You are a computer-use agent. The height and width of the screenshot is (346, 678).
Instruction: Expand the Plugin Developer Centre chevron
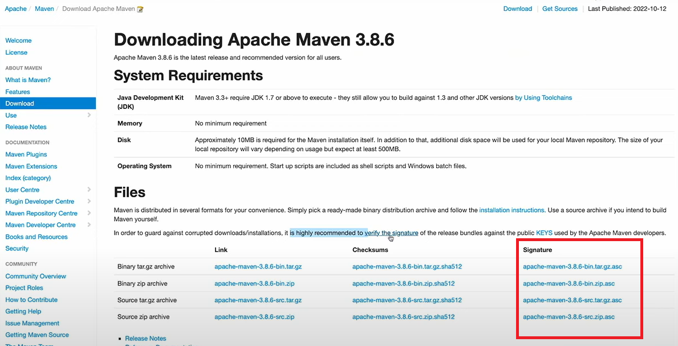[89, 201]
